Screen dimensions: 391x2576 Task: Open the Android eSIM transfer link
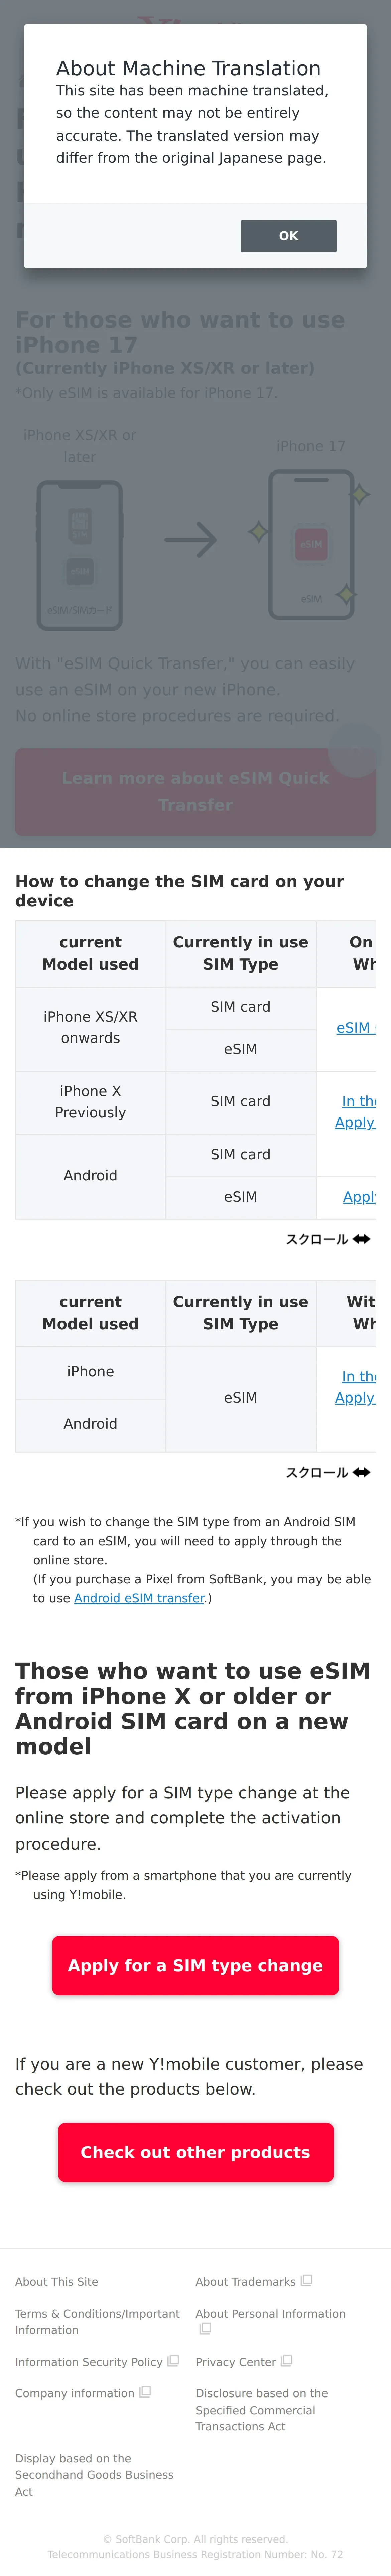139,1598
